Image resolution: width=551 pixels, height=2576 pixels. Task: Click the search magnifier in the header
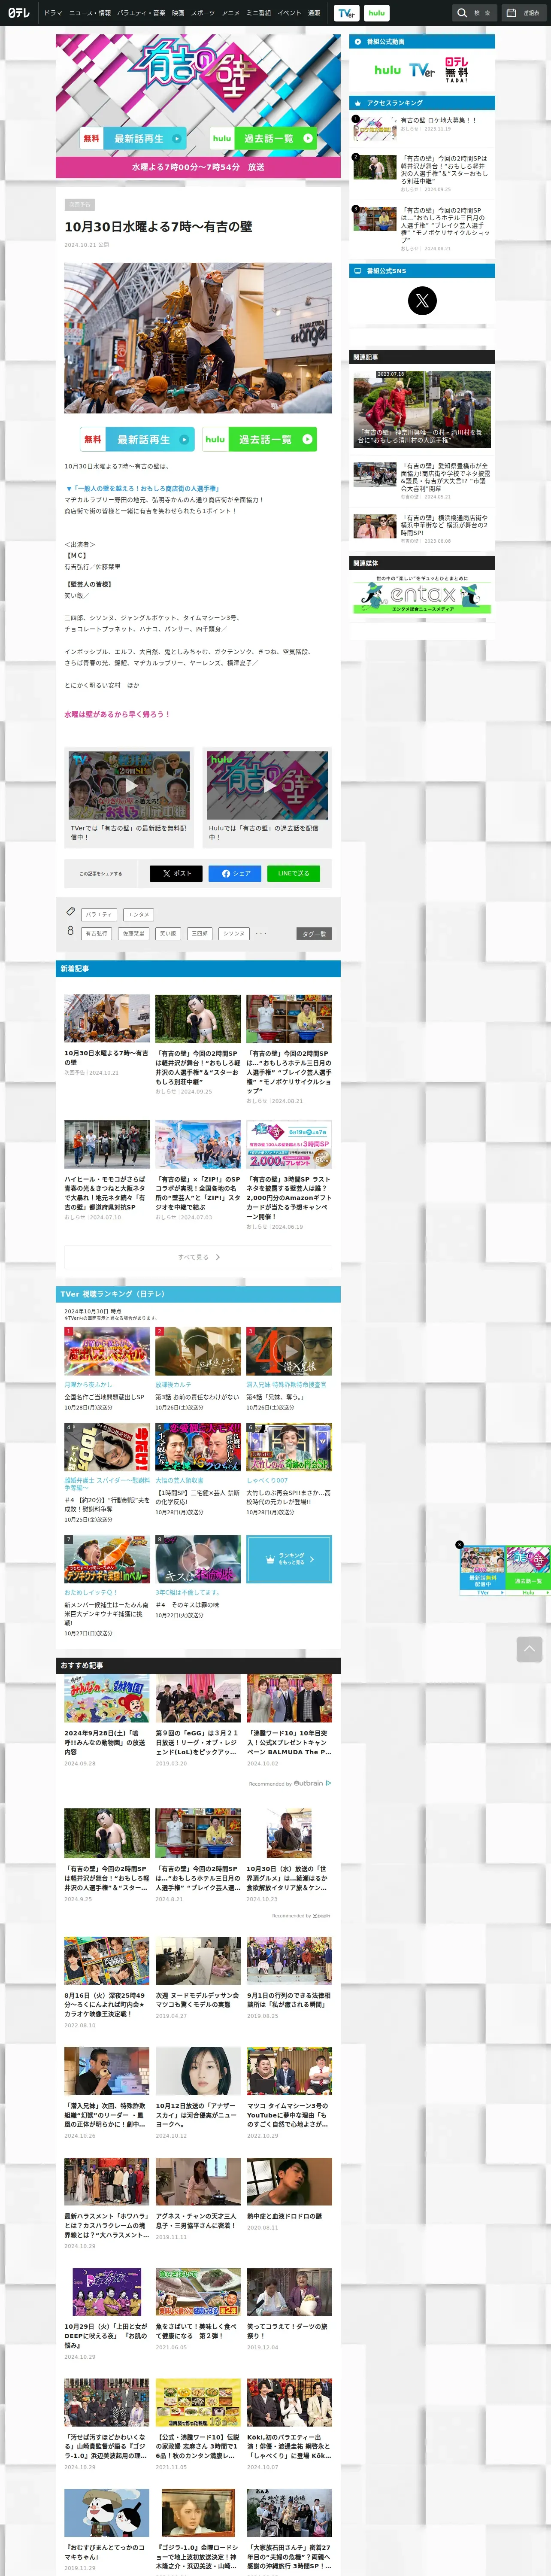[x=462, y=13]
